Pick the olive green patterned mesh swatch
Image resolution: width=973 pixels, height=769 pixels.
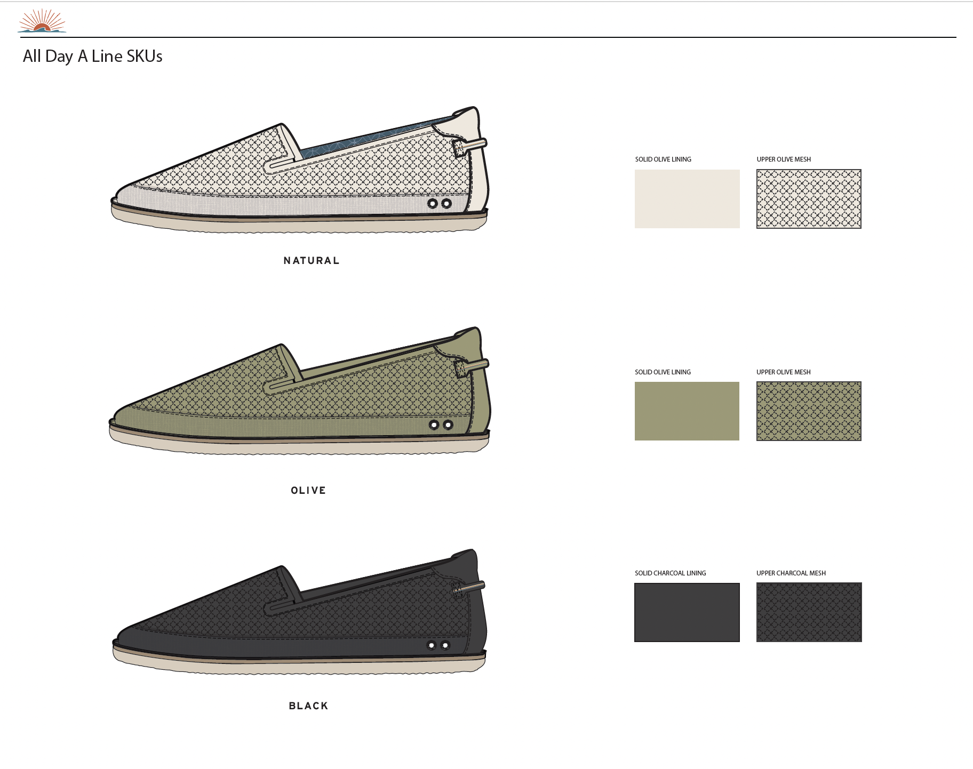click(x=809, y=411)
